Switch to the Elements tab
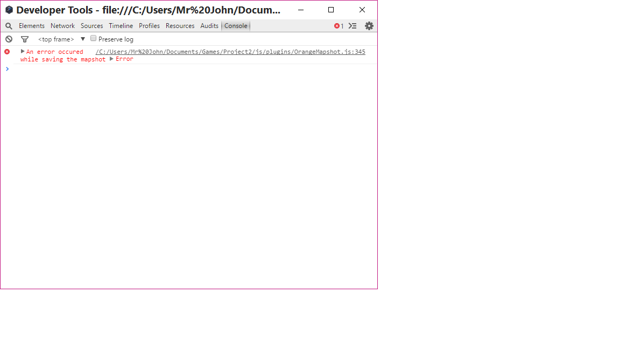Screen dimensions: 620x349 click(x=32, y=26)
